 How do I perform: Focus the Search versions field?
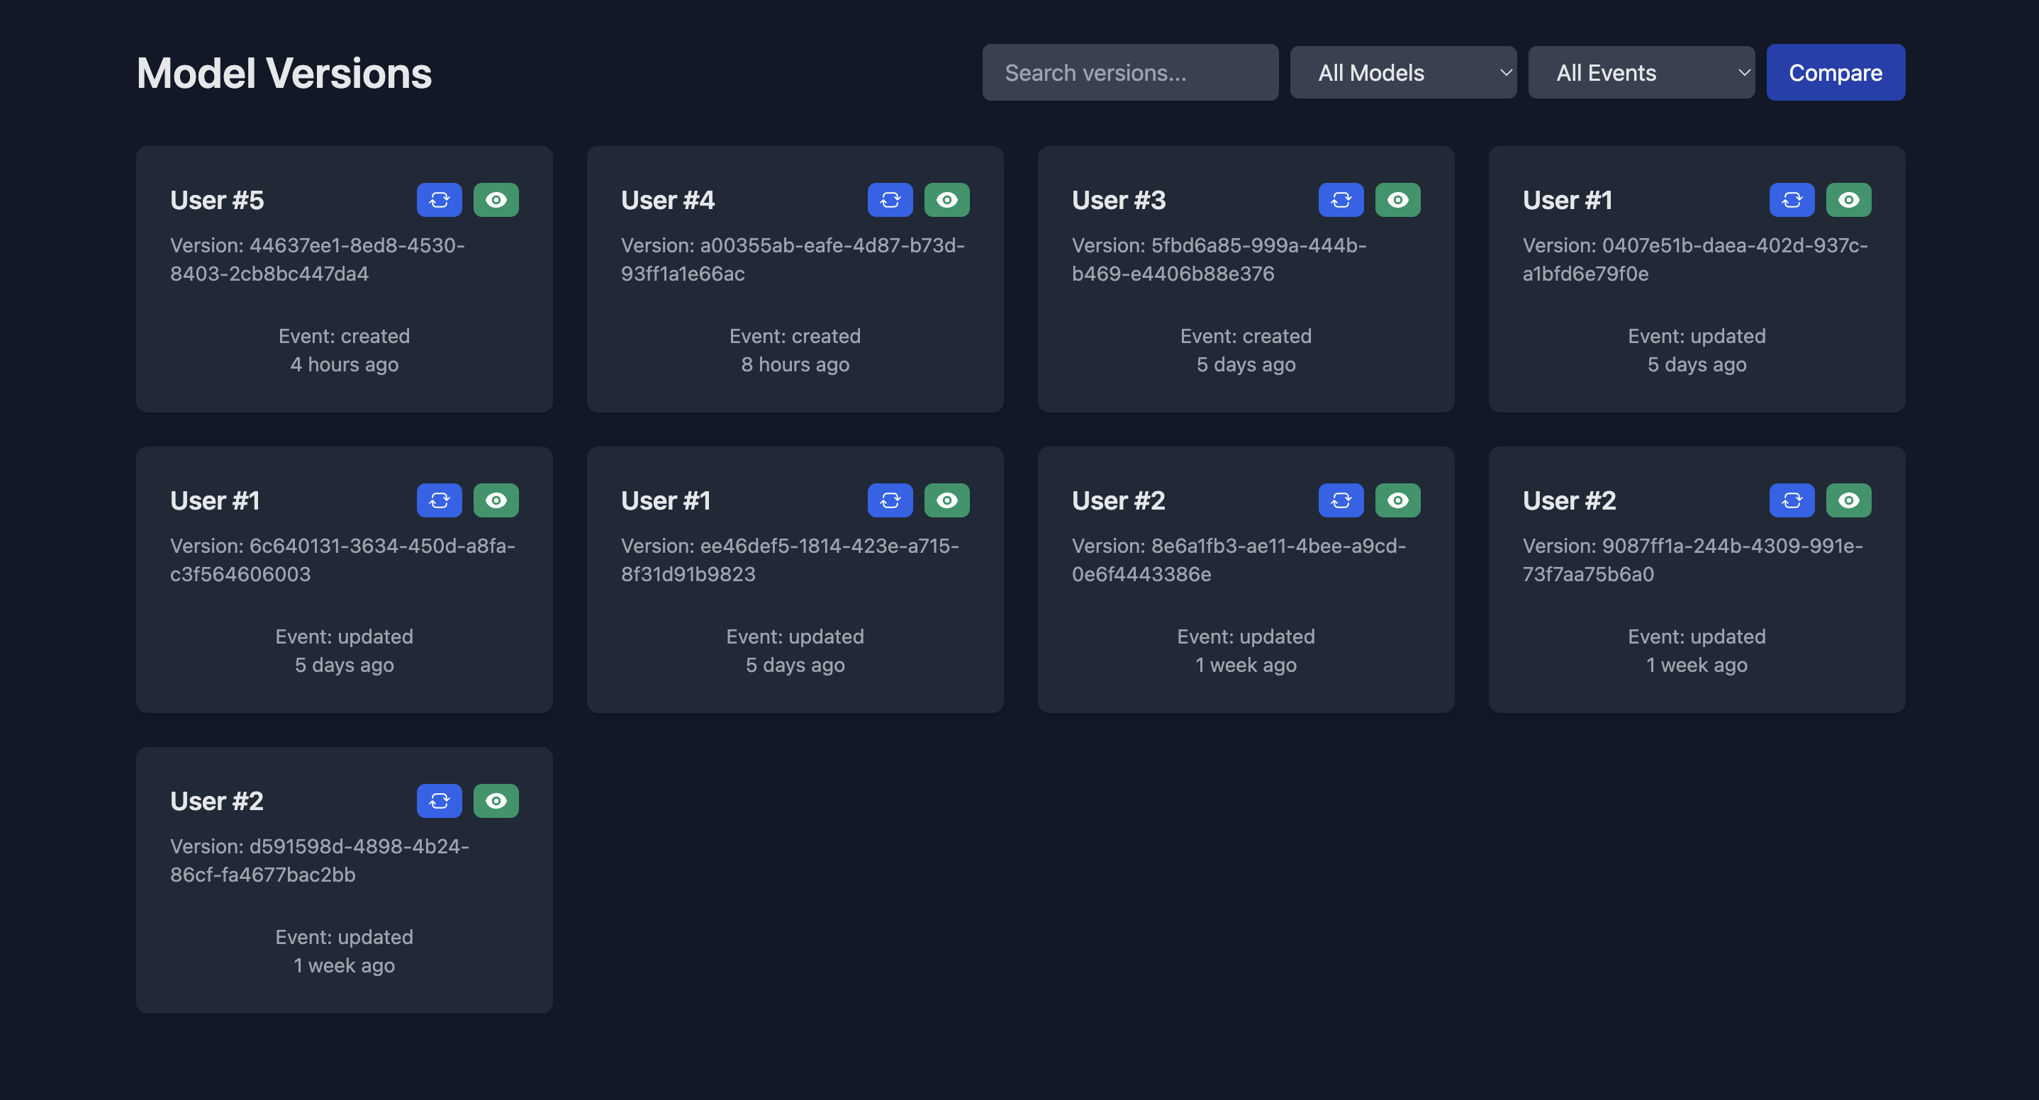(1129, 73)
